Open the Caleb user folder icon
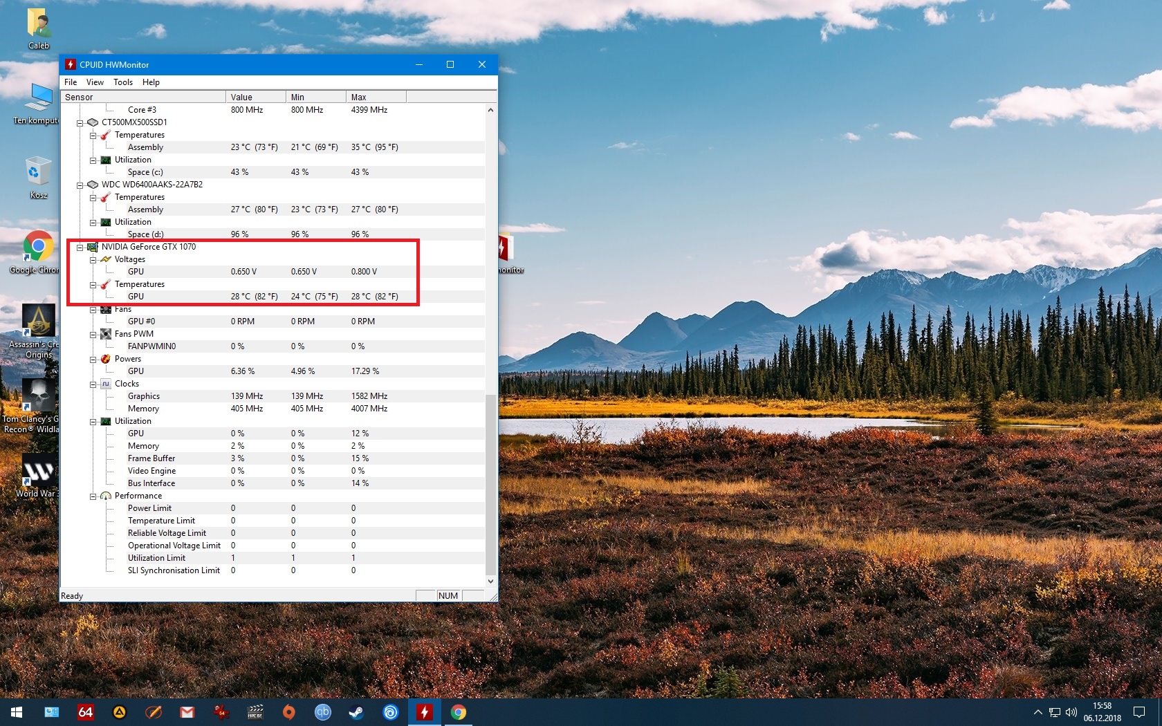Image resolution: width=1162 pixels, height=726 pixels. [39, 28]
